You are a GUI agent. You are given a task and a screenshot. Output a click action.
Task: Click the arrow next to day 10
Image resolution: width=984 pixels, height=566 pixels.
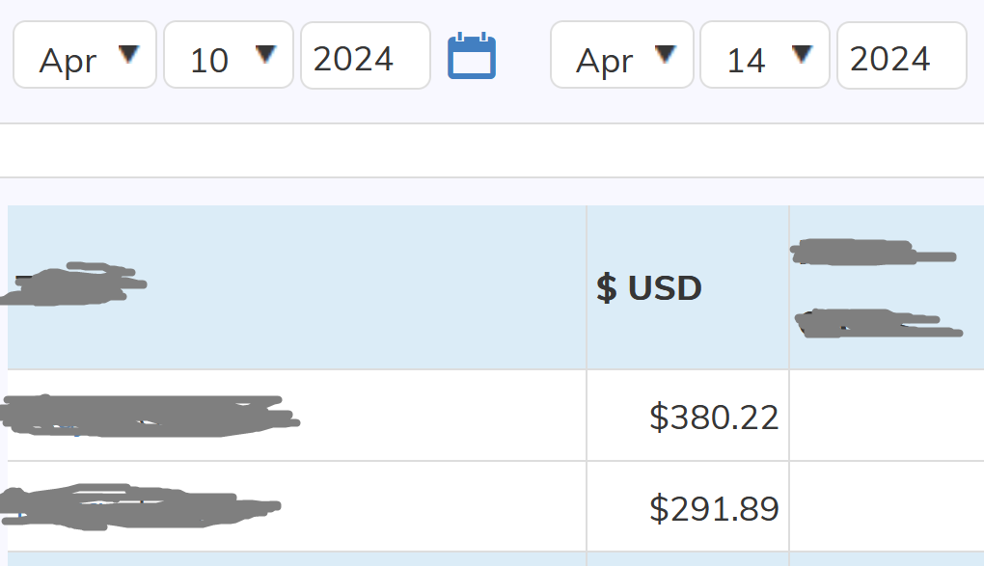point(266,55)
